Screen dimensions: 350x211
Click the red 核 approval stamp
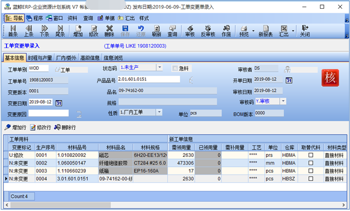tap(330, 78)
